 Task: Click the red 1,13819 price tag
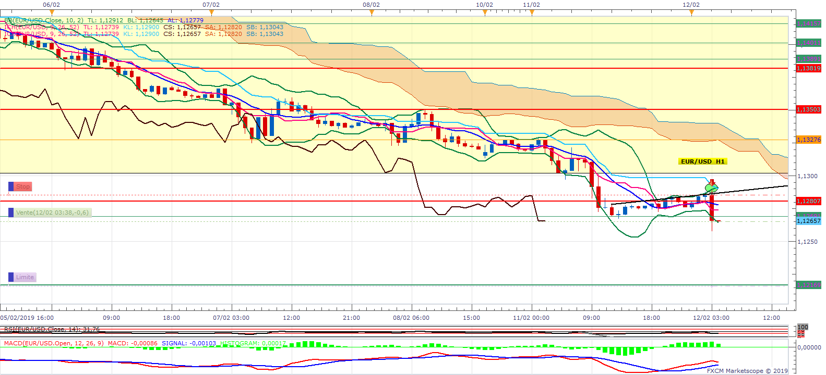pyautogui.click(x=808, y=68)
